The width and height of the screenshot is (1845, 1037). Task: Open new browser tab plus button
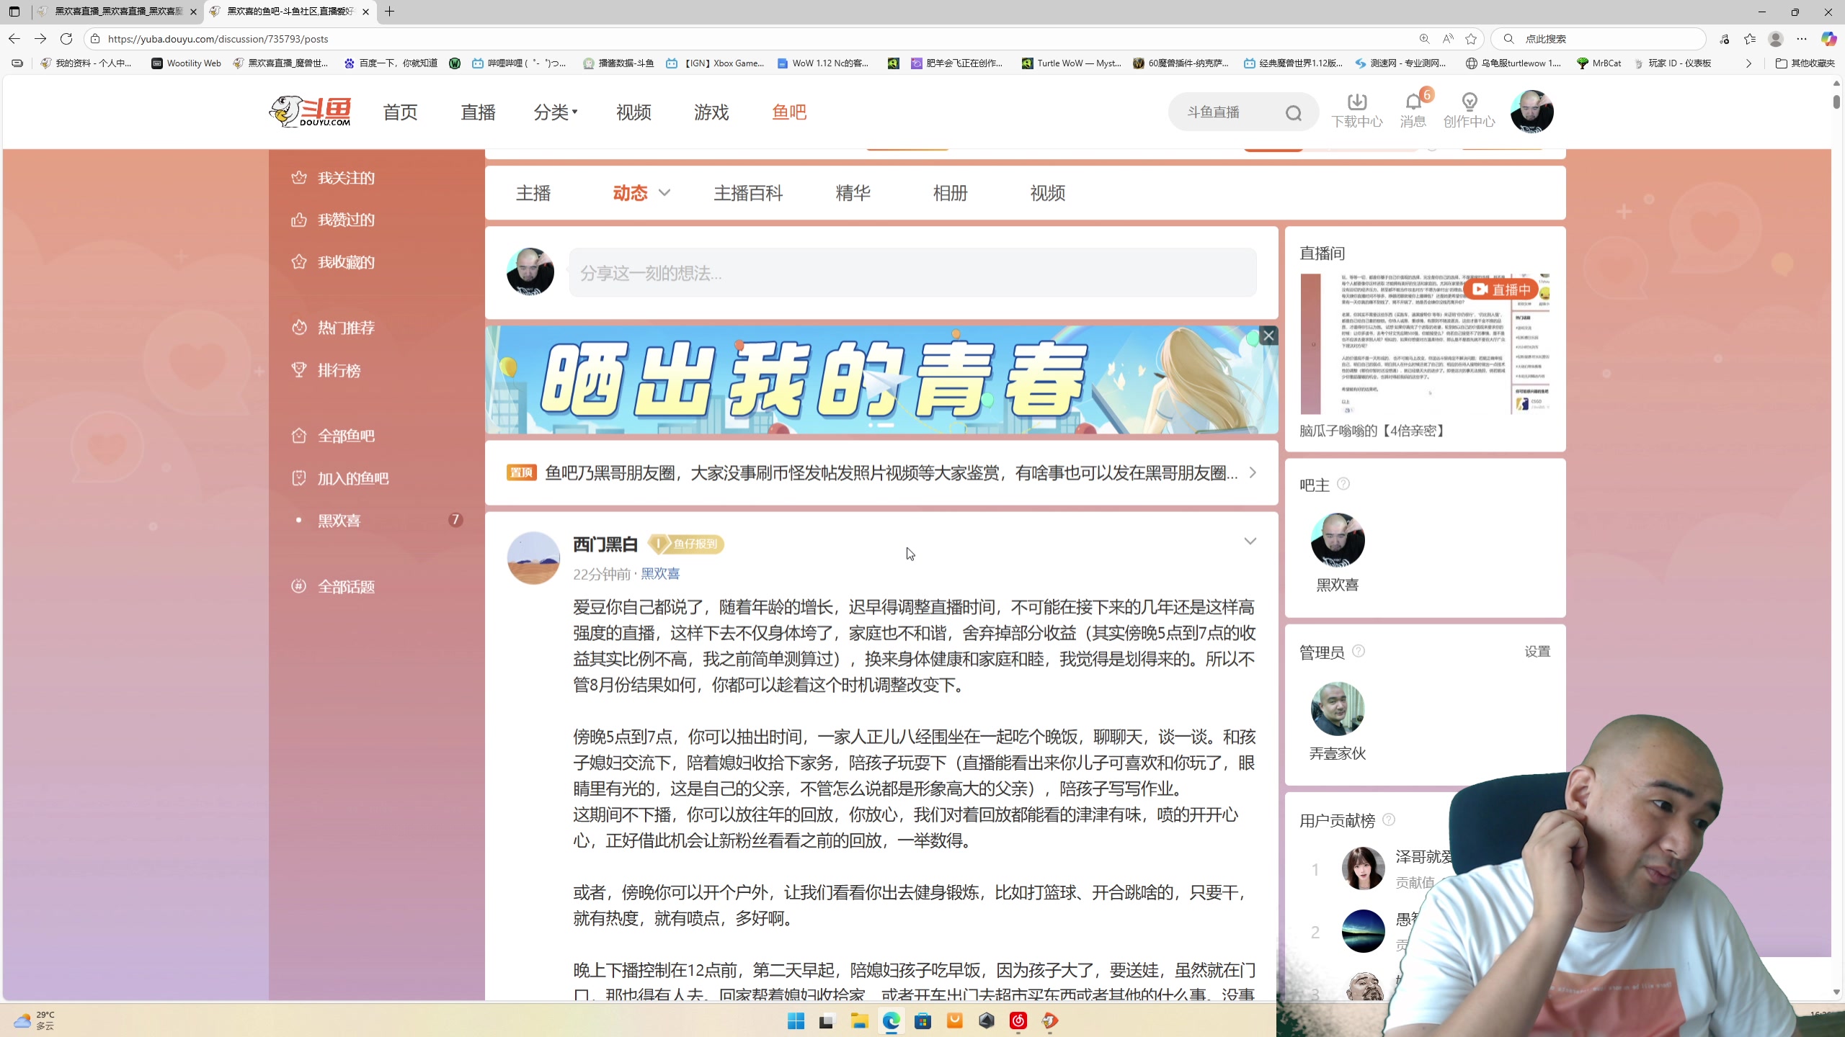pyautogui.click(x=390, y=12)
